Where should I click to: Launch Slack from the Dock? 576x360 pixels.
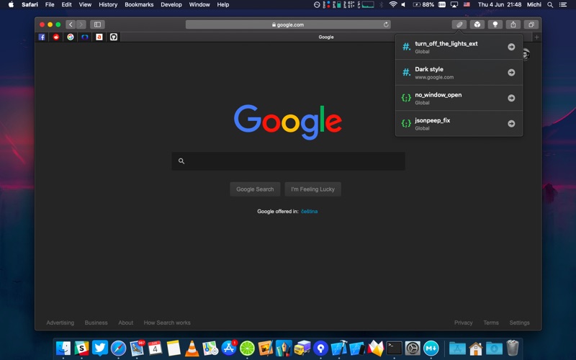[81, 348]
